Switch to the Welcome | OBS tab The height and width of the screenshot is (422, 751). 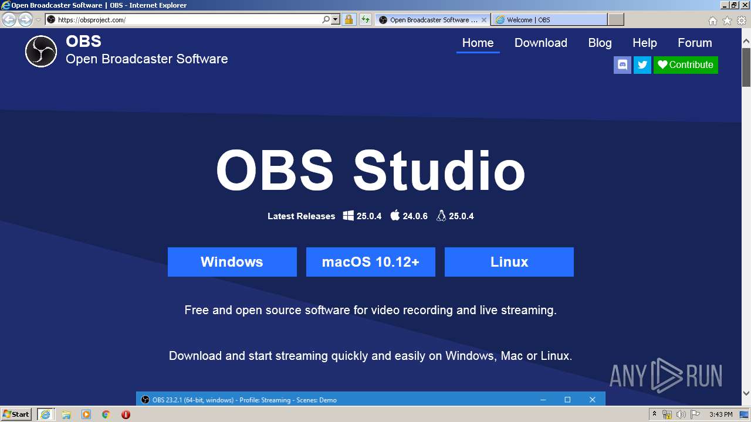coord(549,20)
